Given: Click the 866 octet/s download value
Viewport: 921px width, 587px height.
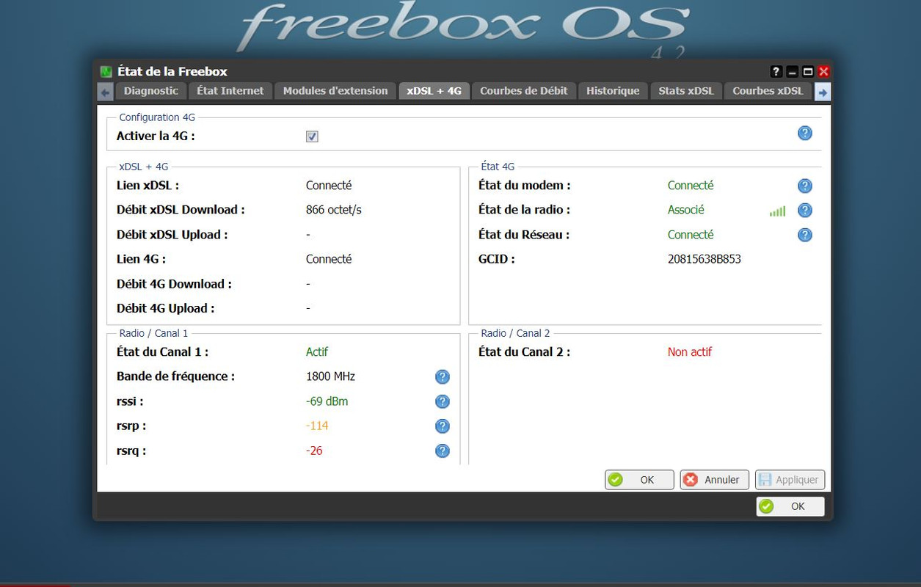Looking at the screenshot, I should (x=334, y=210).
